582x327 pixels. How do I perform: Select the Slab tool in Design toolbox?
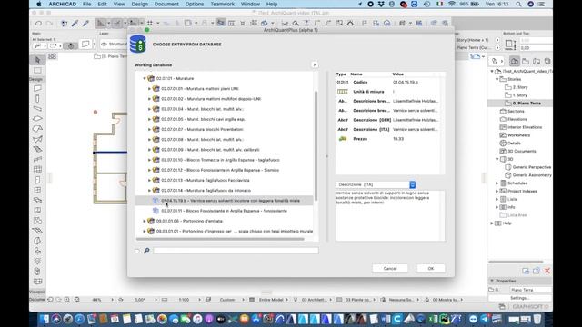tap(37, 119)
